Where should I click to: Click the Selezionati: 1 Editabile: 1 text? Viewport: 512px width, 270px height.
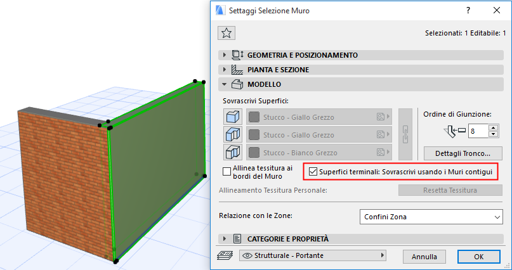coord(465,33)
